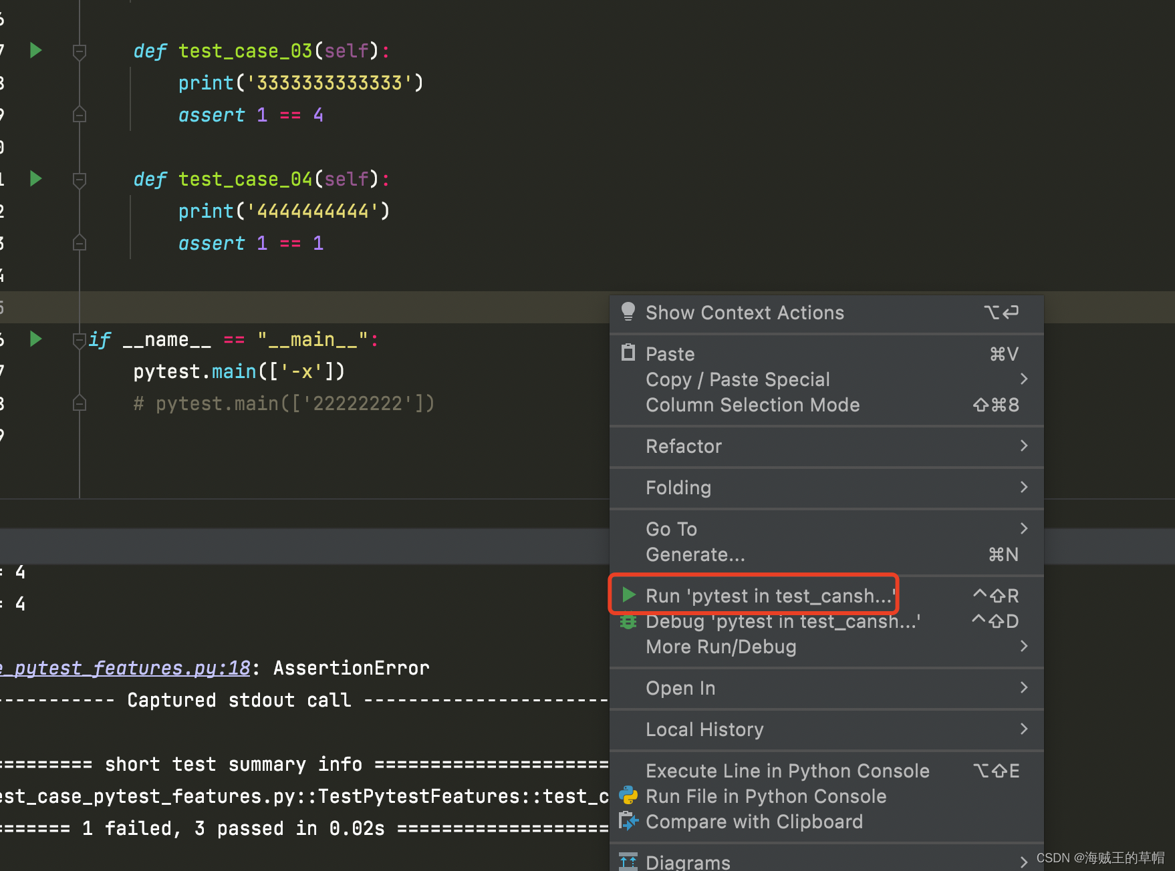Click '1 failed, 3 passed' result line
Image resolution: width=1175 pixels, height=871 pixels.
(x=233, y=828)
